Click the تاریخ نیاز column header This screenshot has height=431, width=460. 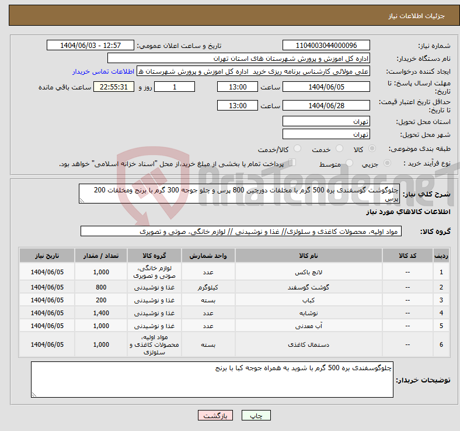[x=47, y=256]
